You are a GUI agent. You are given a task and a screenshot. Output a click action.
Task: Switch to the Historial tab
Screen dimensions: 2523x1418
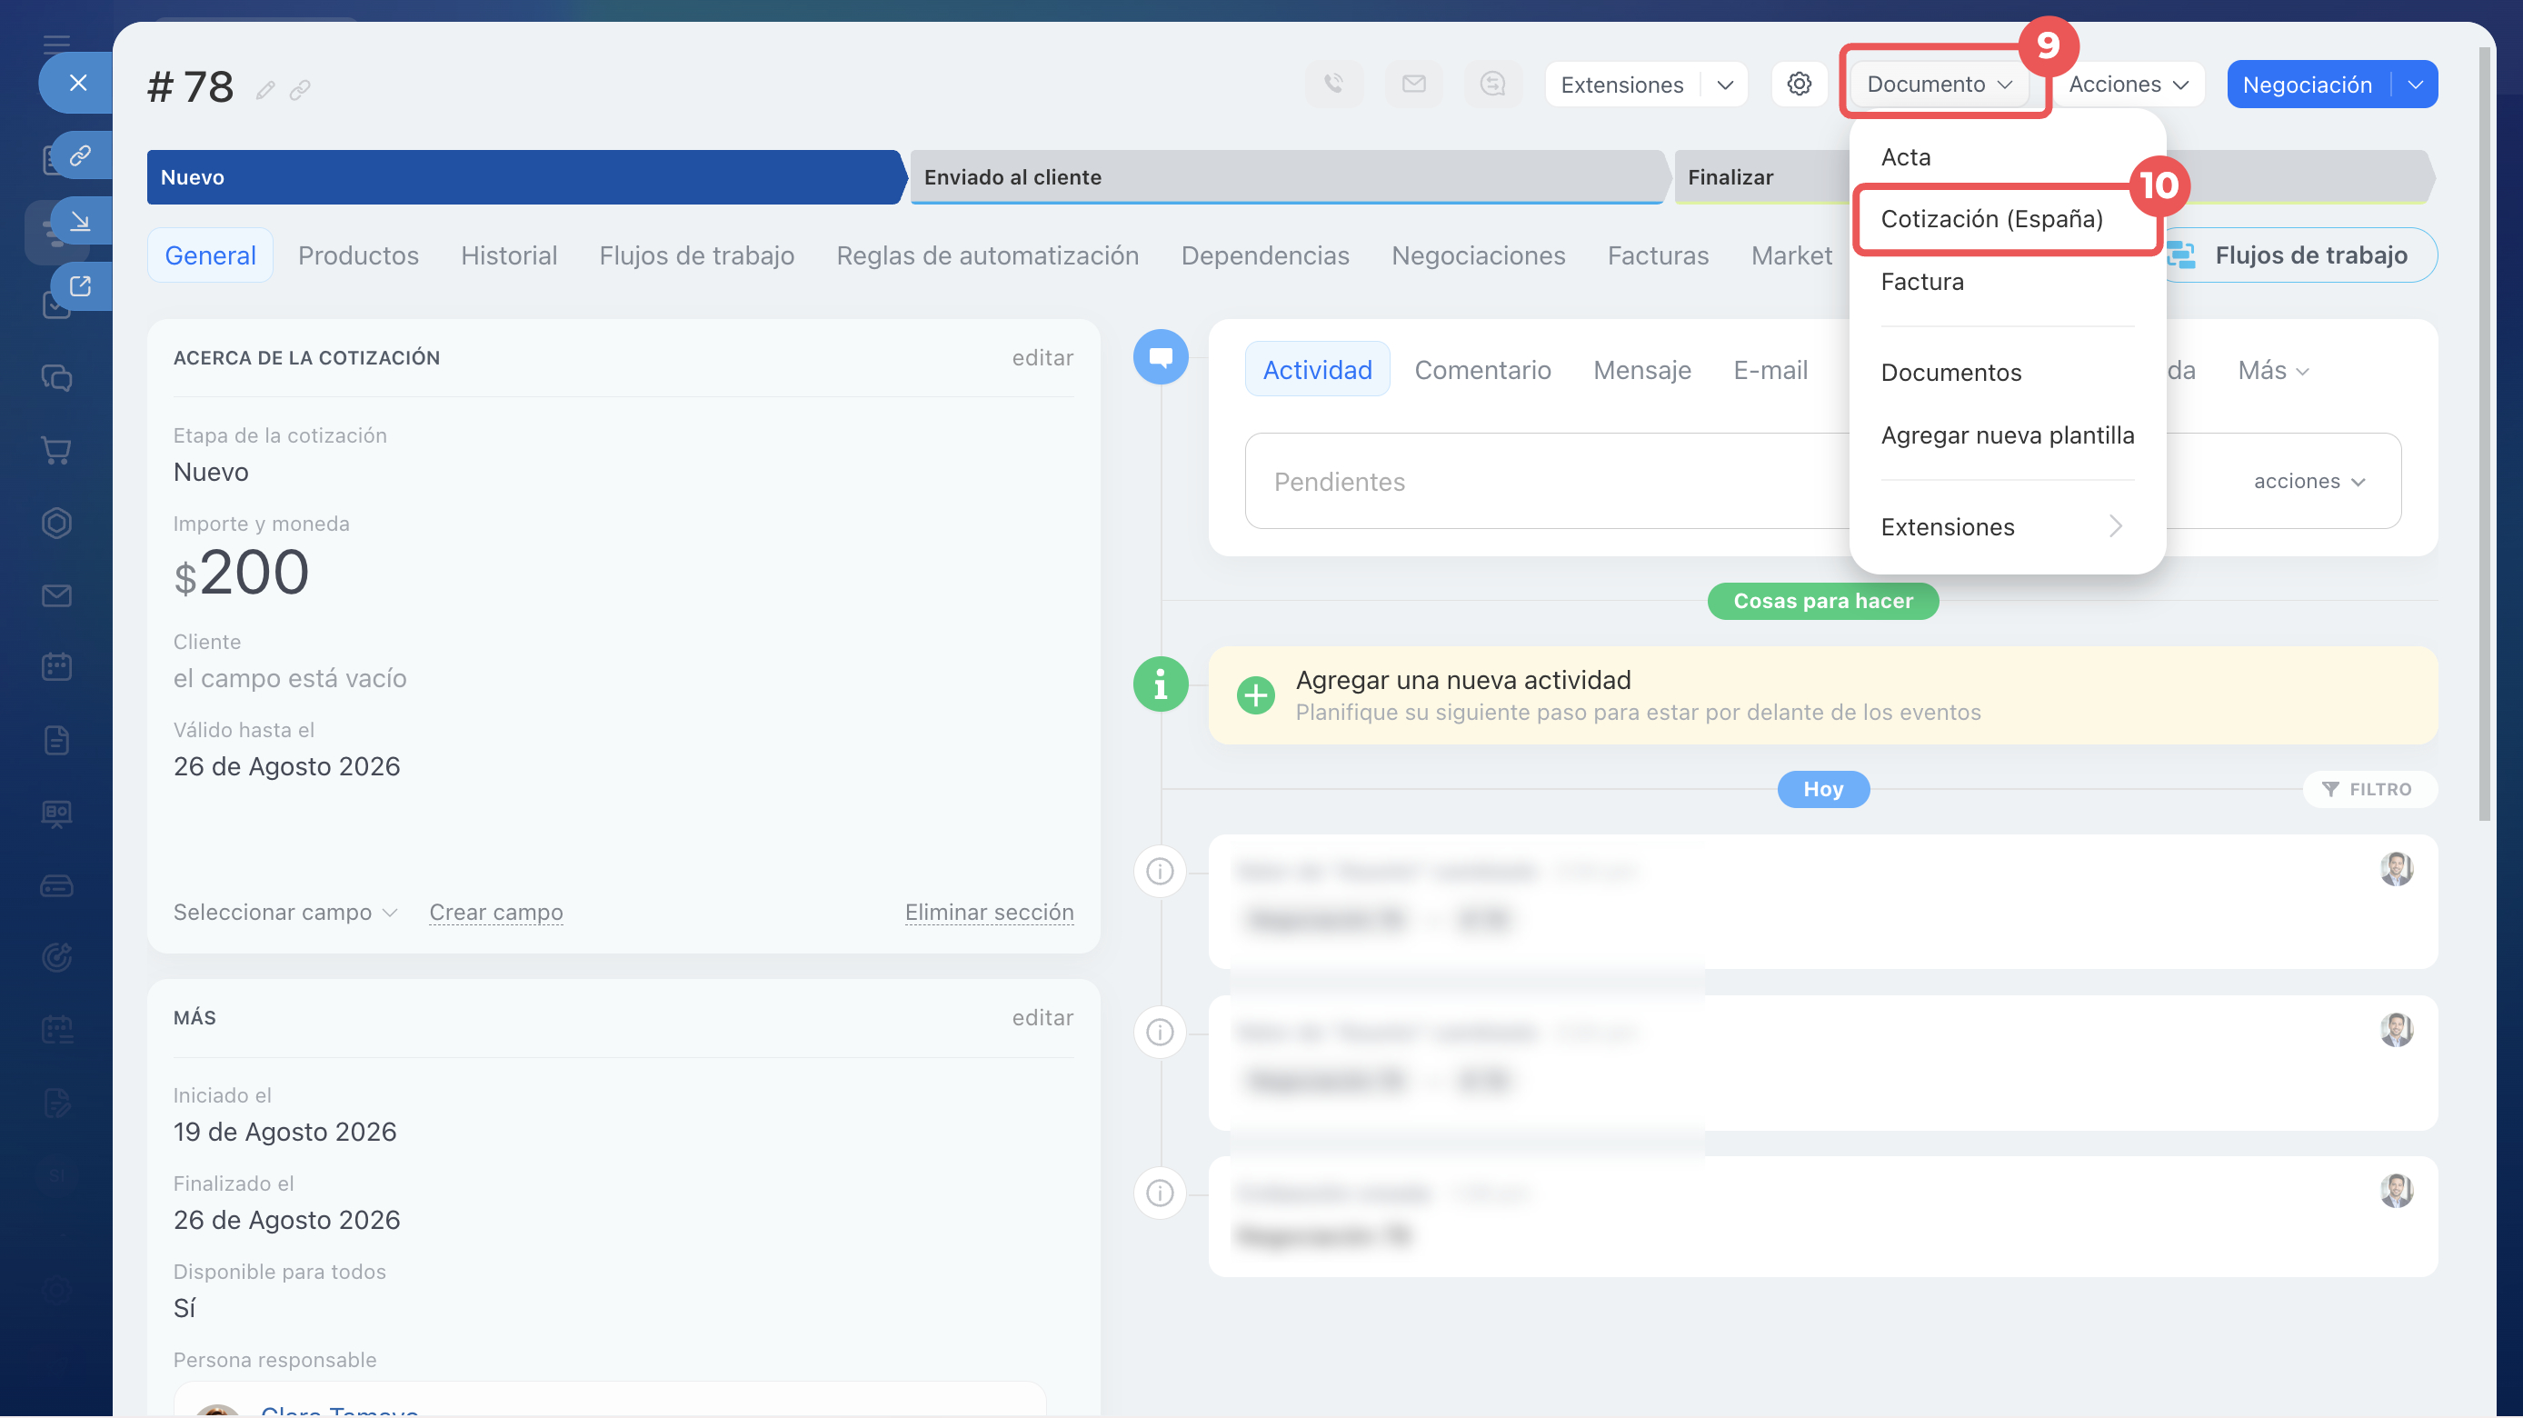[x=509, y=255]
